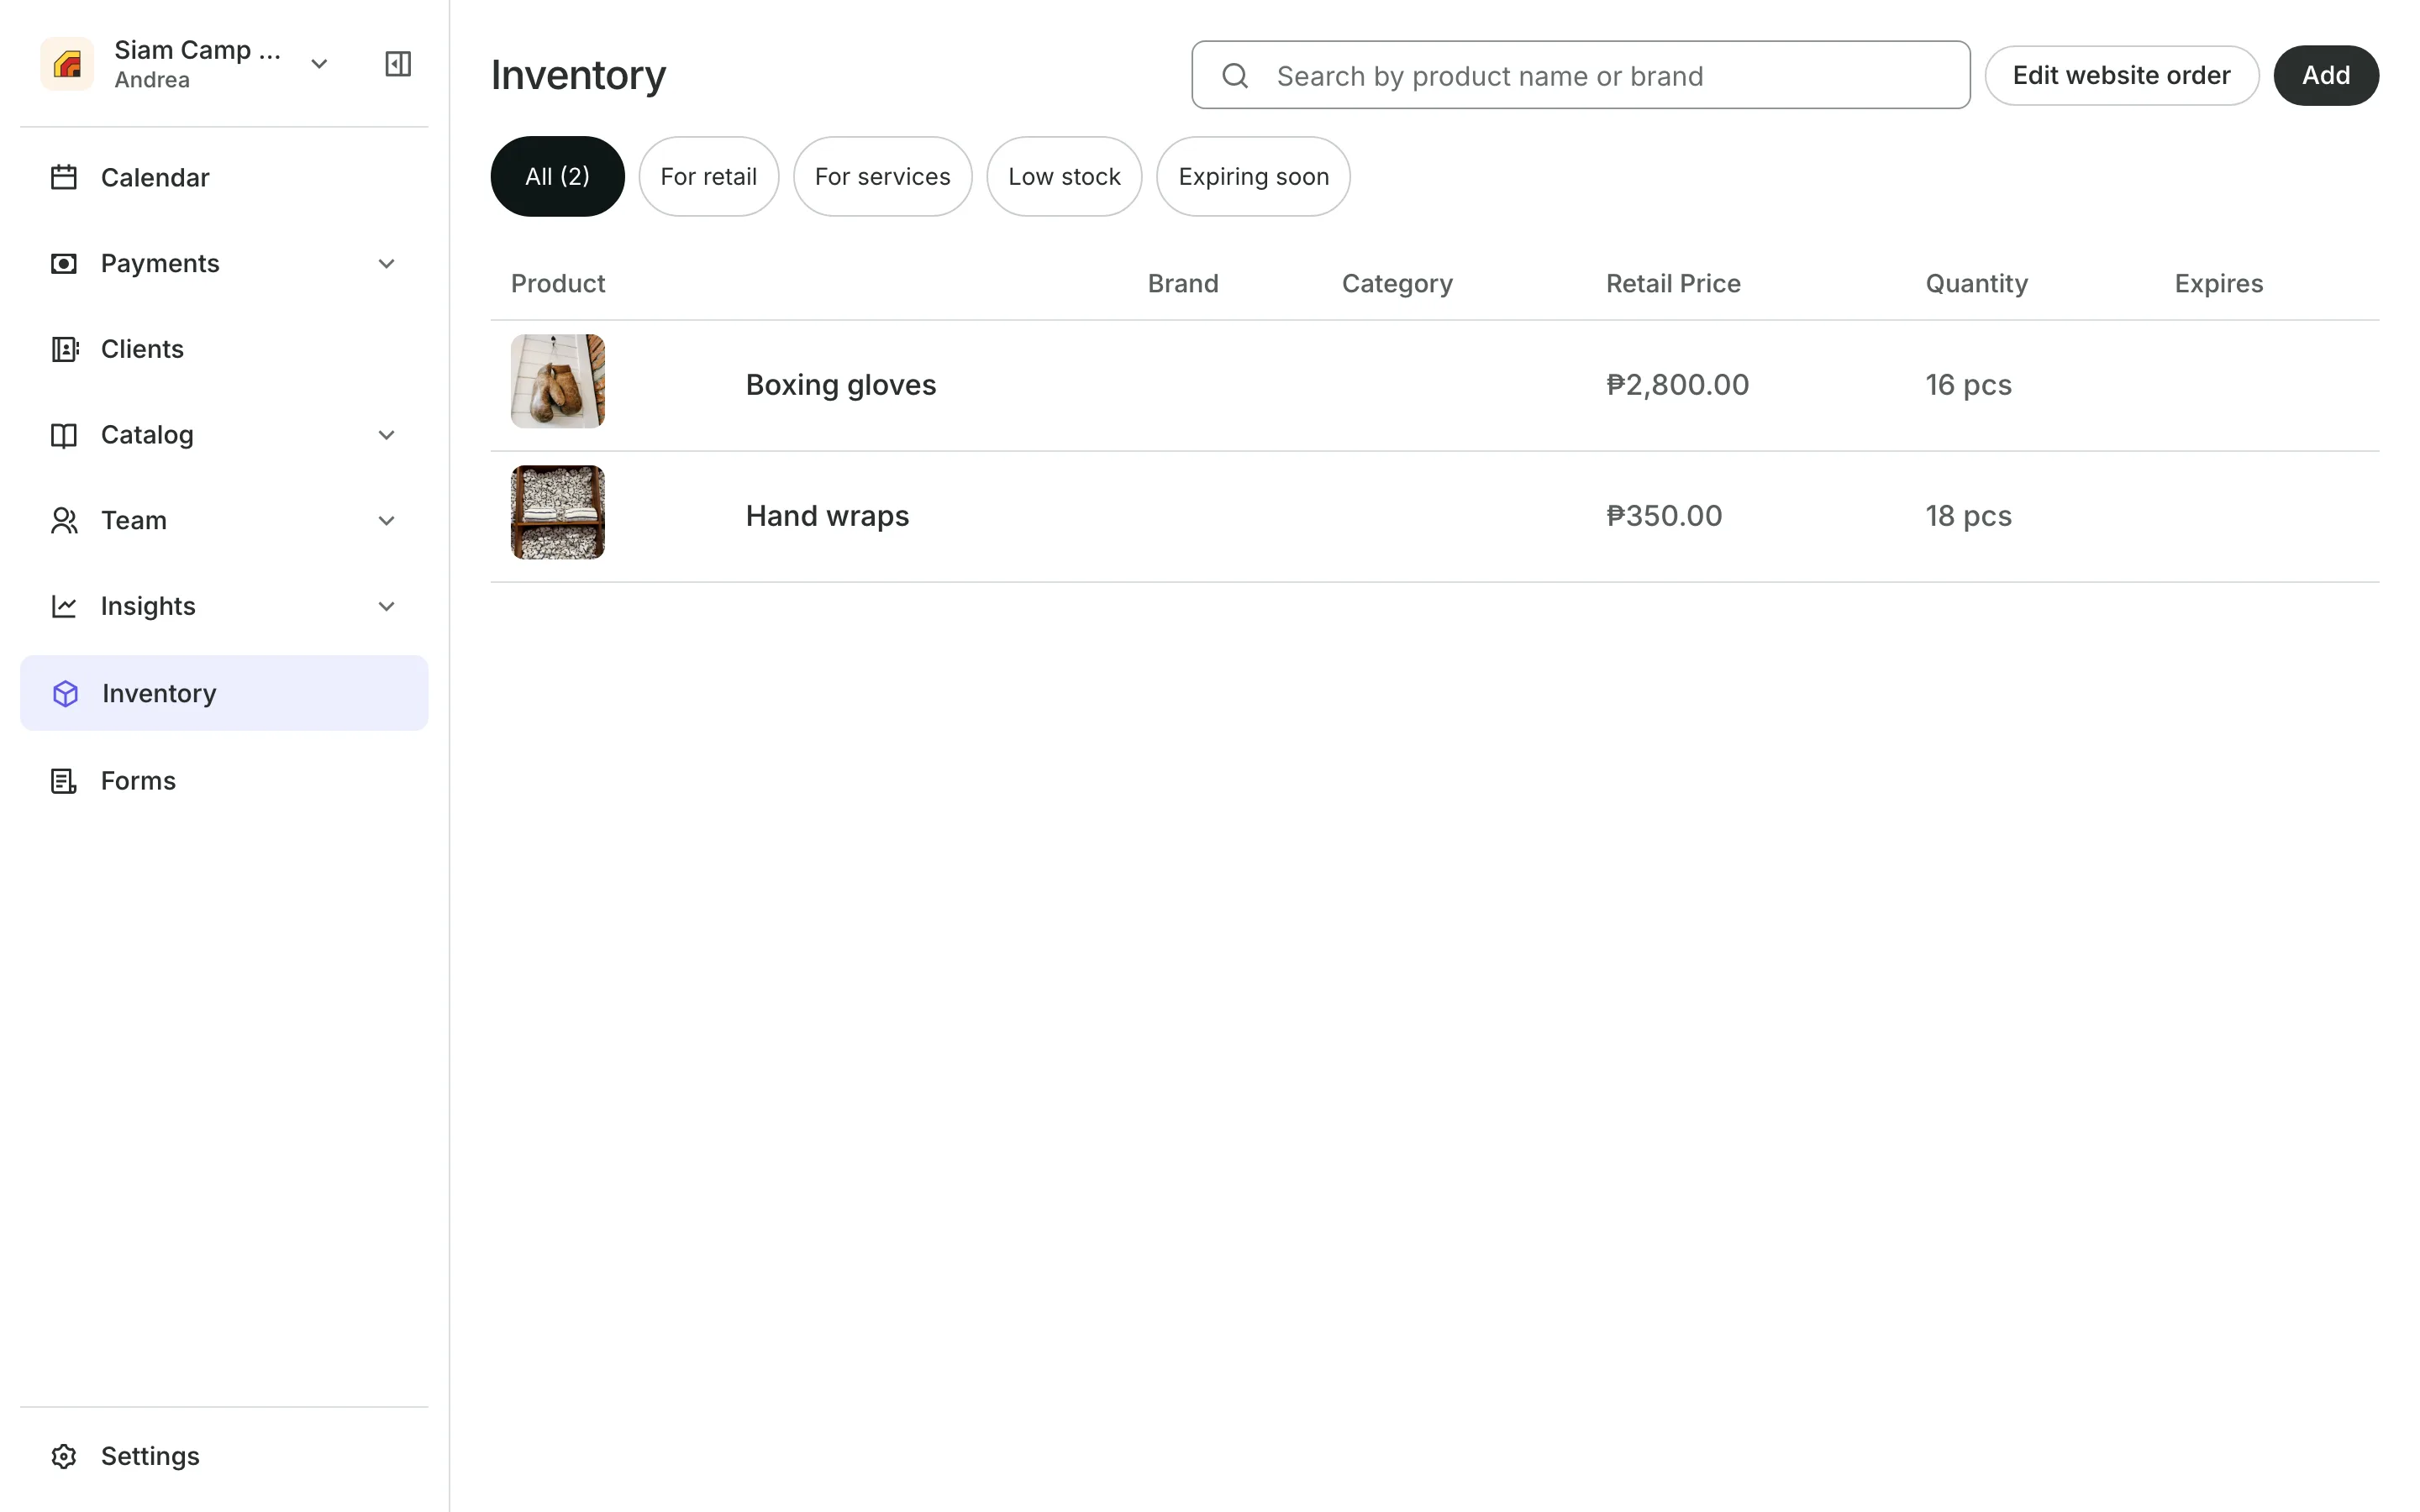This screenshot has height=1512, width=2420.
Task: Focus the product name or brand search field
Action: coord(1580,75)
